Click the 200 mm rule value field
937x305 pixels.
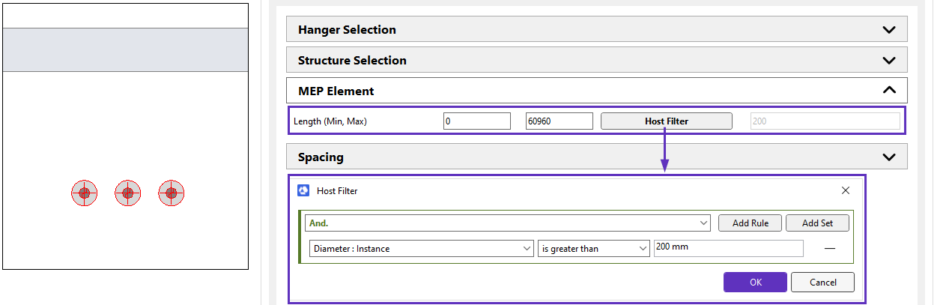pyautogui.click(x=727, y=248)
